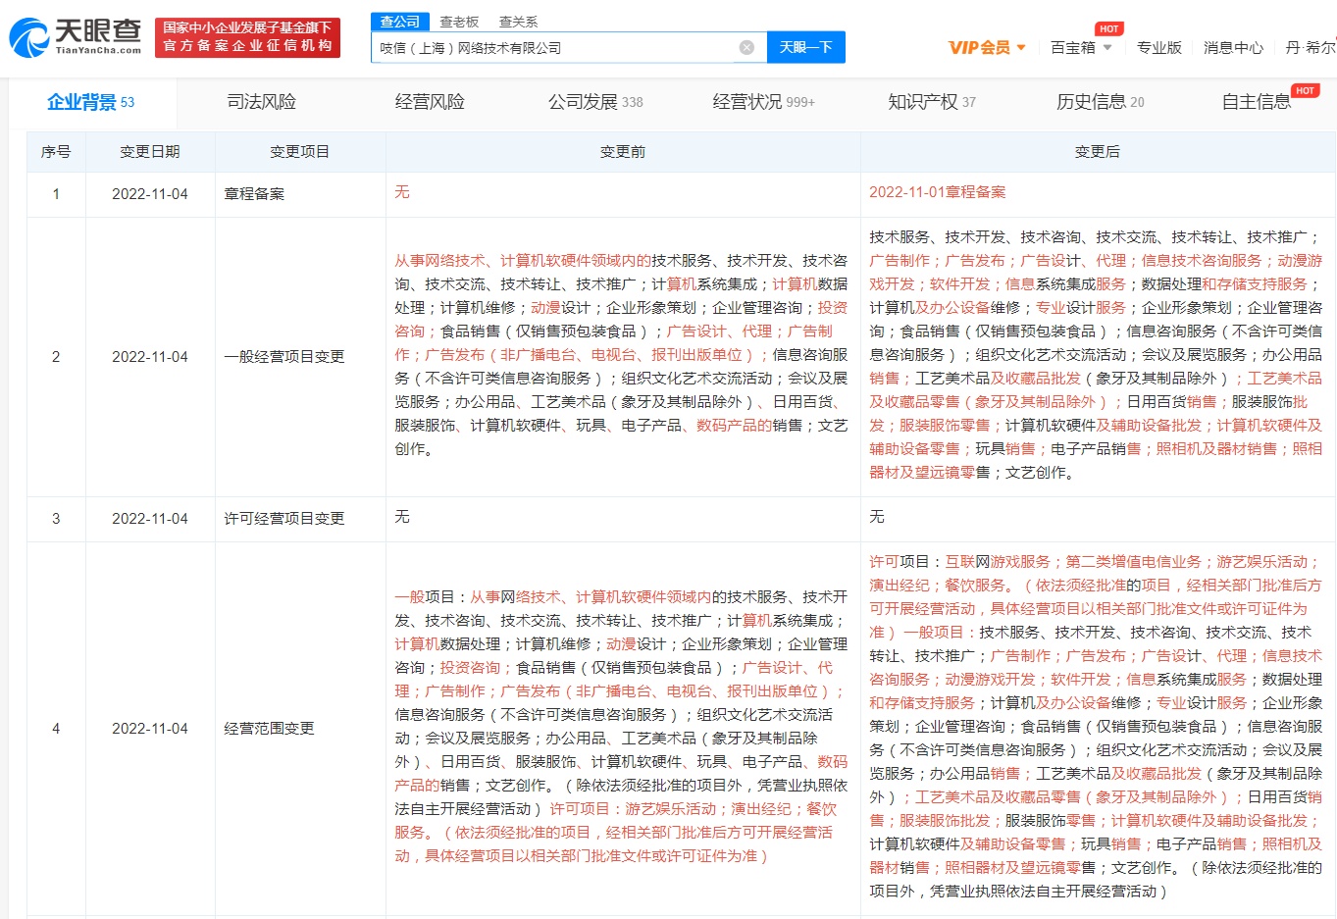Screen dimensions: 1337x919
Task: Open the 丹·希尔 user account menu
Action: (x=1310, y=47)
